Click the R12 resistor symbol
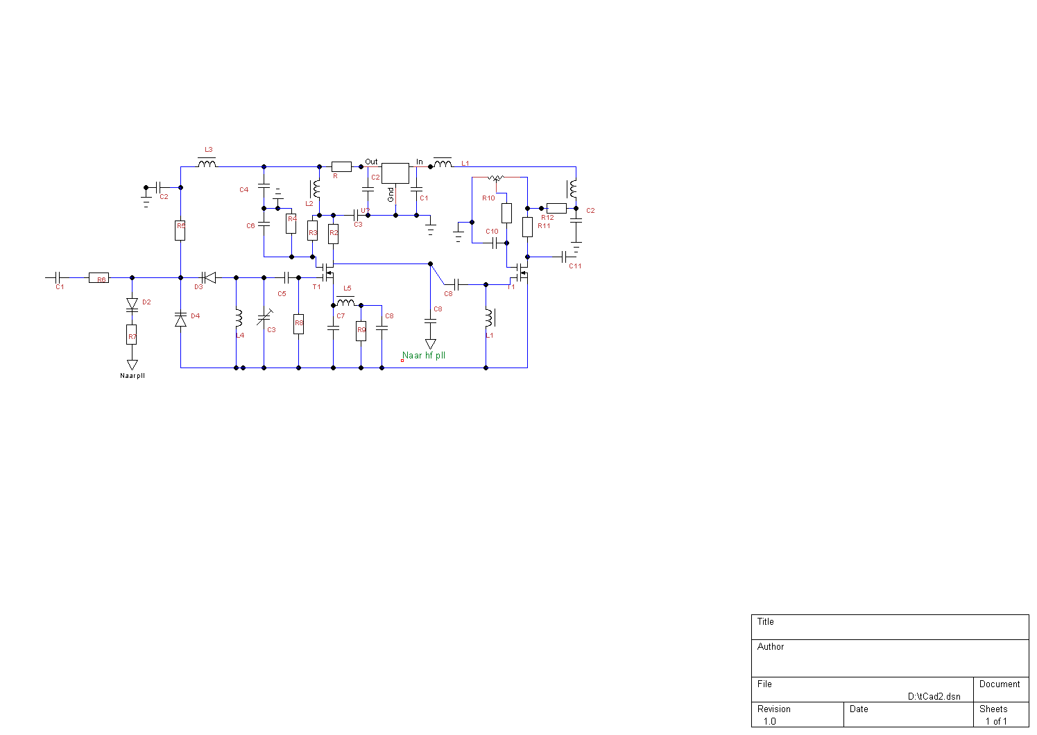Screen dimensions: 1037x735 [x=556, y=208]
